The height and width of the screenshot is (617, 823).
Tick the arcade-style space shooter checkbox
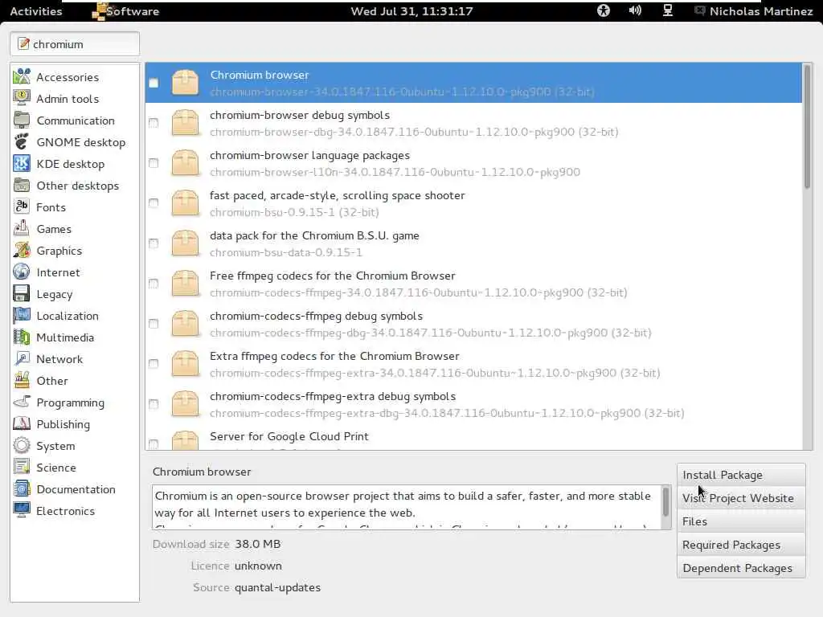pos(154,203)
